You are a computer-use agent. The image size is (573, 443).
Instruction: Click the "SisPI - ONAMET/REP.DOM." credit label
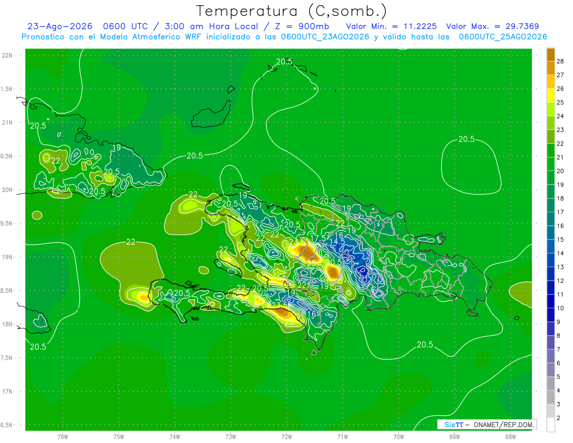(x=487, y=424)
